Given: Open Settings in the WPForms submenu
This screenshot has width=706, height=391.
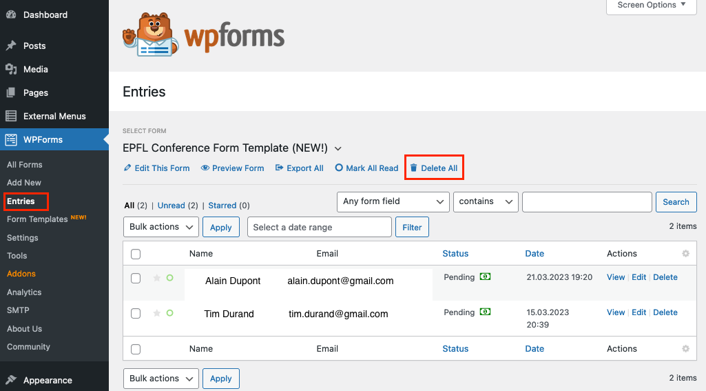Looking at the screenshot, I should tap(23, 238).
